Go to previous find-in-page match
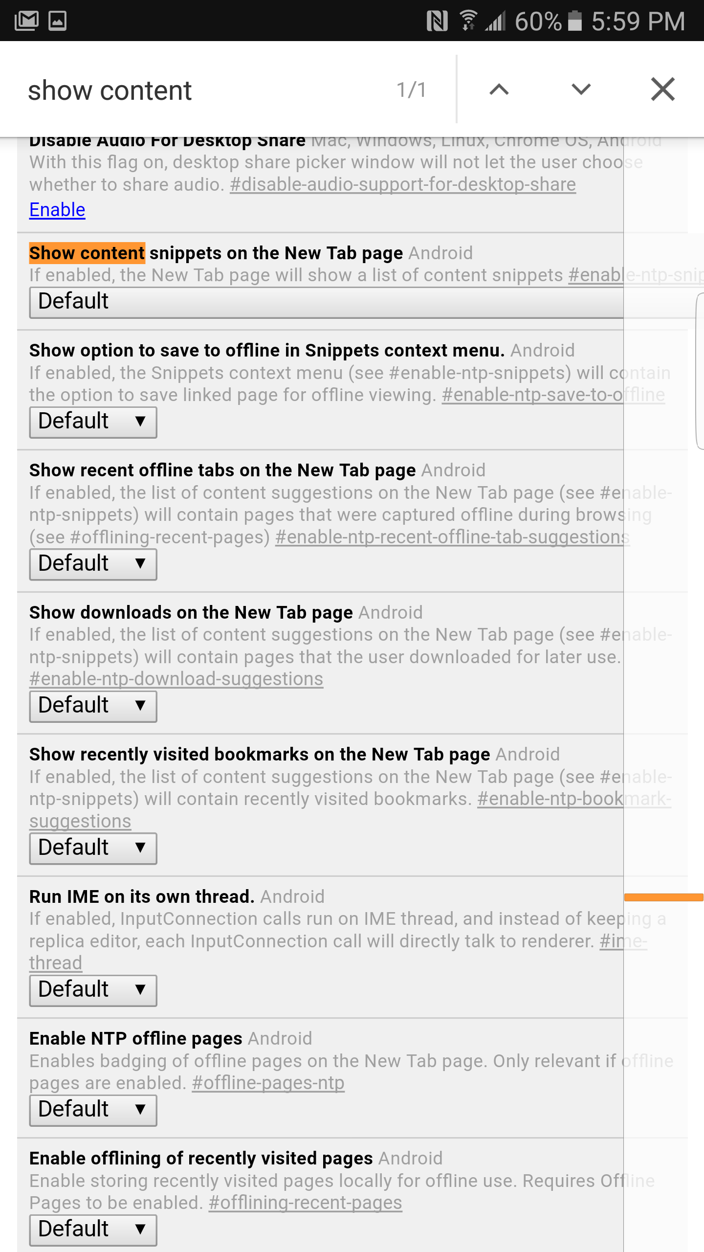704x1252 pixels. [x=499, y=89]
